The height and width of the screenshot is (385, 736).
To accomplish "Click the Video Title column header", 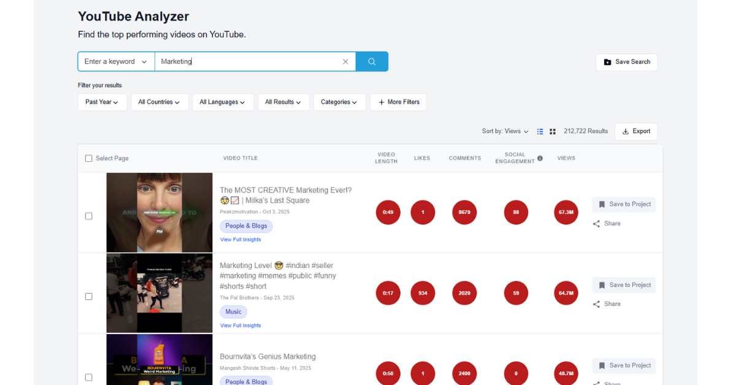I will click(240, 158).
